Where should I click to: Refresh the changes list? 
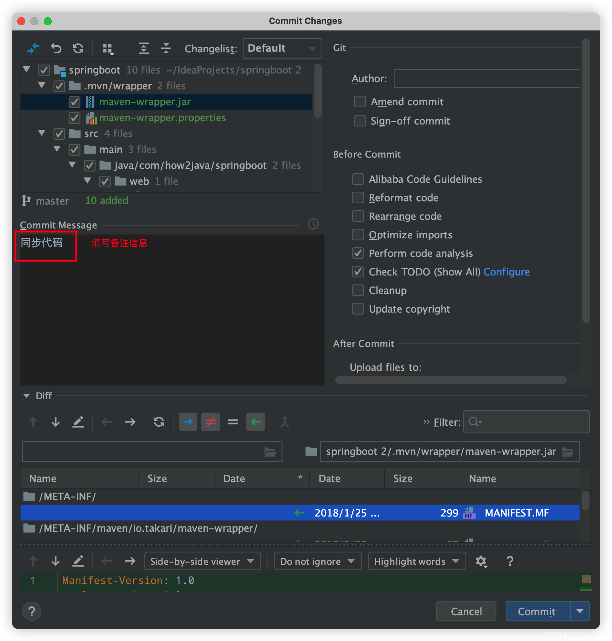click(x=78, y=49)
